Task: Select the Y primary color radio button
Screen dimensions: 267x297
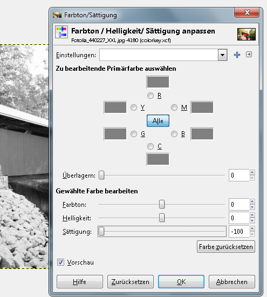Action: (x=134, y=107)
